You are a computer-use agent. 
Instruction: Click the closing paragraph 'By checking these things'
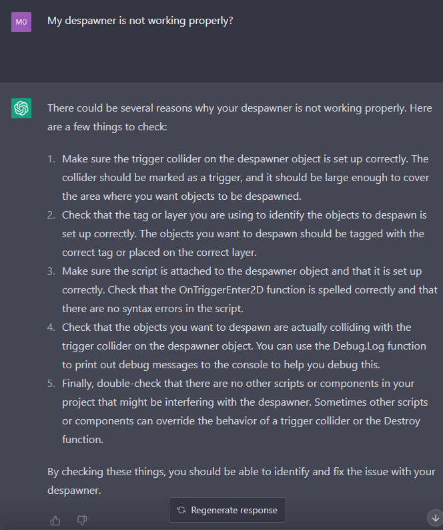point(242,481)
